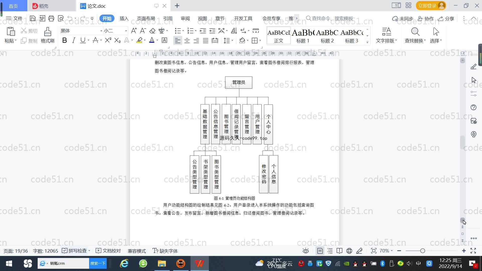Increase paragraph indent

click(x=212, y=31)
